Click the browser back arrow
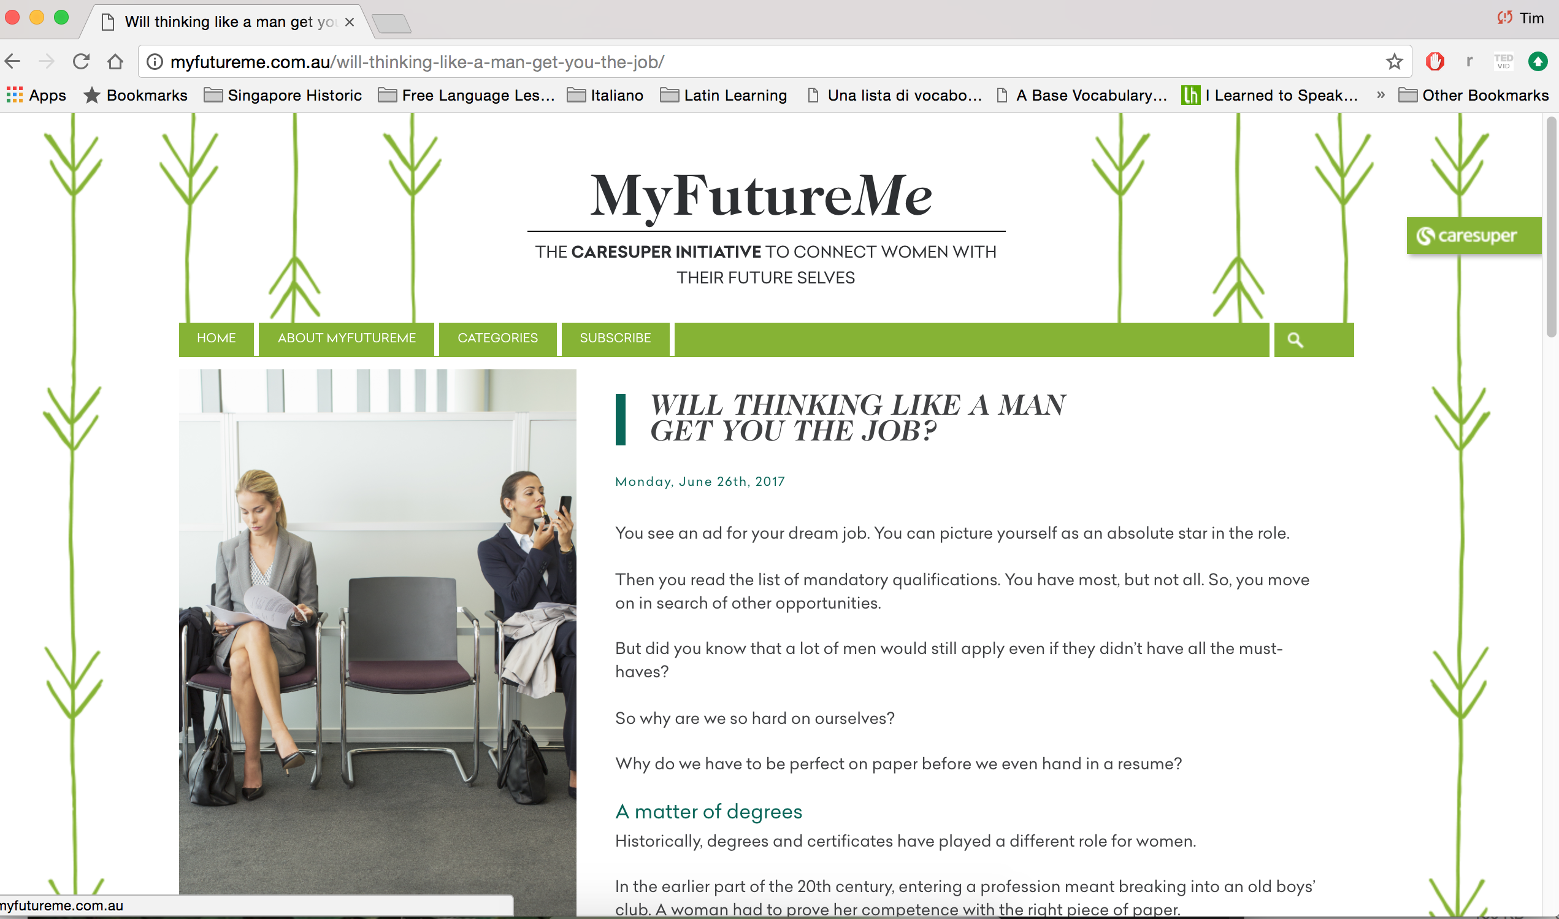Viewport: 1559px width, 919px height. coord(12,61)
